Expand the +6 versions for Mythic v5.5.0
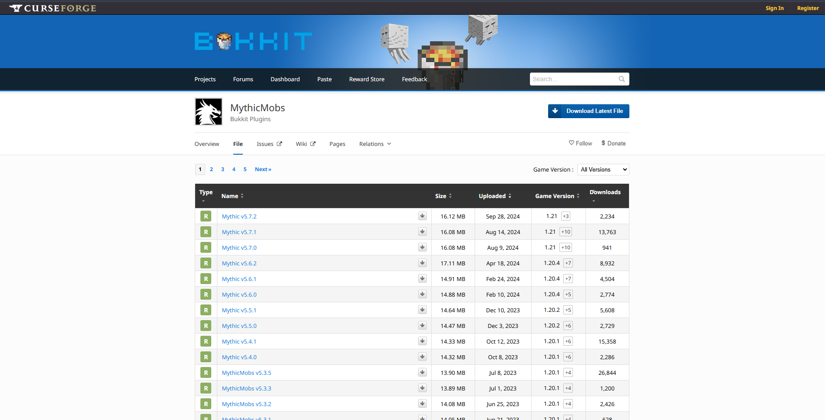 pos(568,326)
